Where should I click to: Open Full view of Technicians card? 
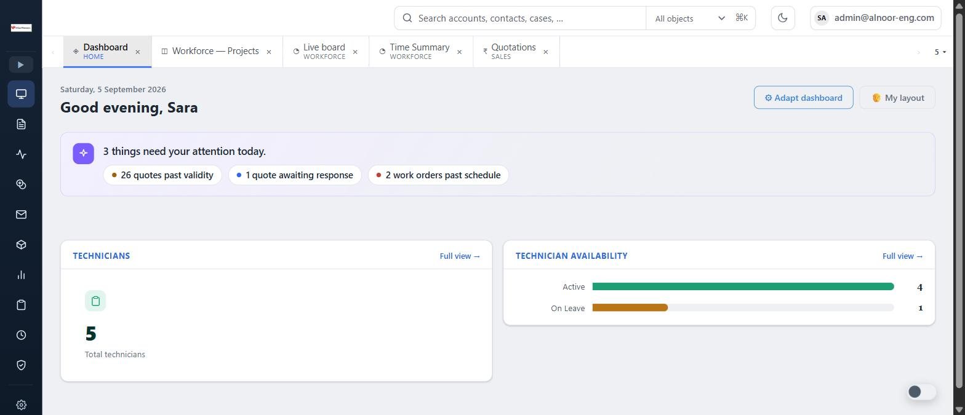pyautogui.click(x=460, y=256)
